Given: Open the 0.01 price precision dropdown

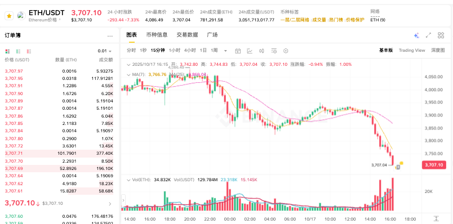Looking at the screenshot, I should coord(105,51).
